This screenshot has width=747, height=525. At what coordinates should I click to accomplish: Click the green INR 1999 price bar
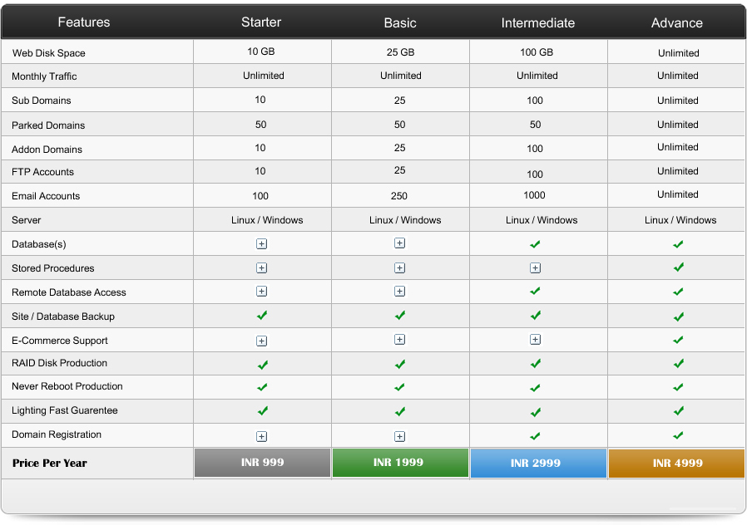click(x=399, y=463)
